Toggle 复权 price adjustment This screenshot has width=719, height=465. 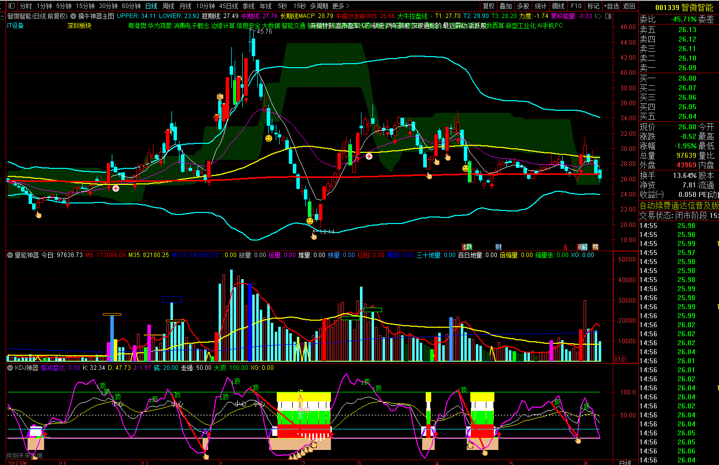pyautogui.click(x=488, y=6)
